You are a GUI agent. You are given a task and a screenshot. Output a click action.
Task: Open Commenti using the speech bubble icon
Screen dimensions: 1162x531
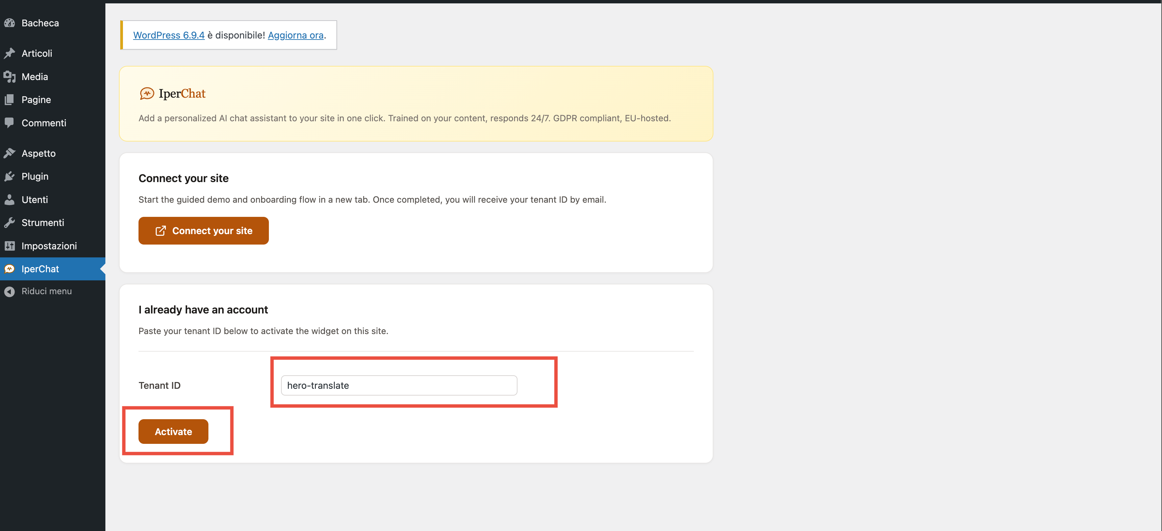point(10,122)
